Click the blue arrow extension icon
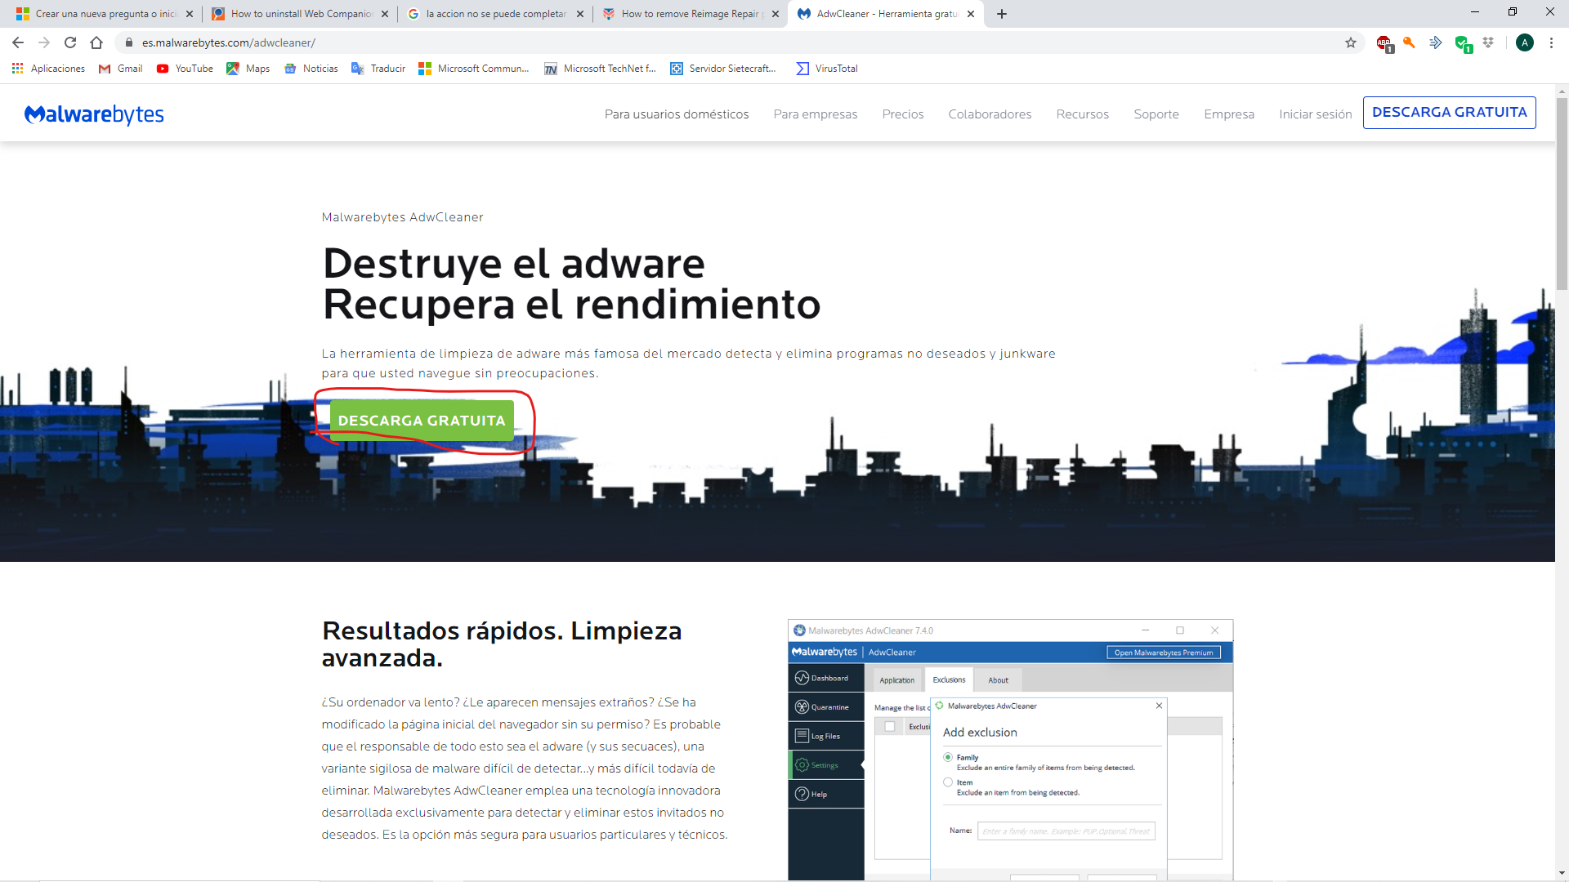1569x882 pixels. tap(1436, 42)
